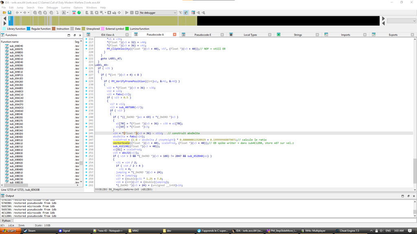Click the Open file folder icon
The width and height of the screenshot is (417, 234).
(4, 13)
